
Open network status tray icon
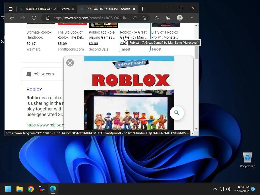(222, 189)
